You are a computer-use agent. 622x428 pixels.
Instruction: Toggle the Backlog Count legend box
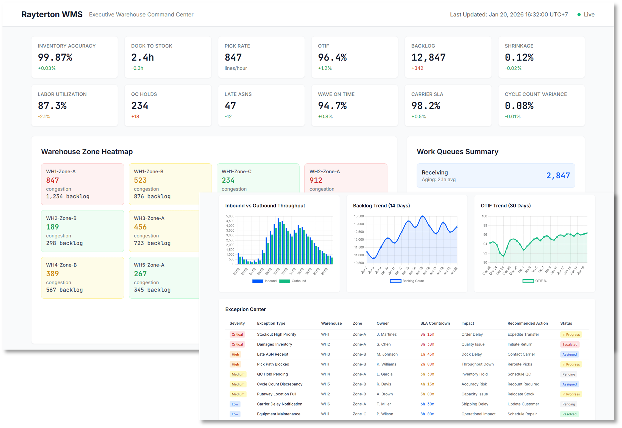tap(395, 281)
